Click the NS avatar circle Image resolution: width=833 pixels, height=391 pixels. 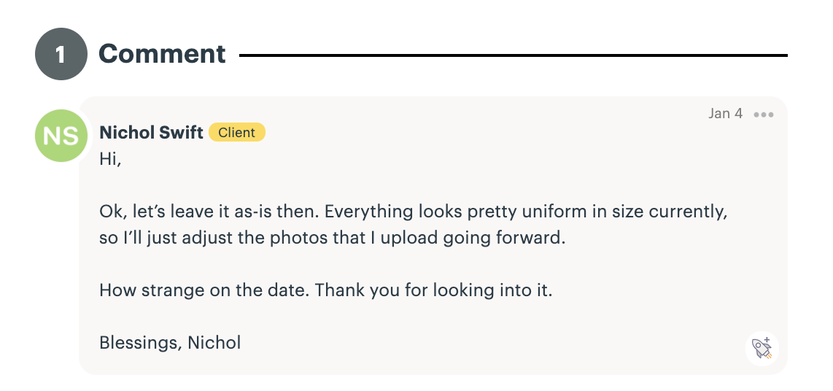click(61, 136)
